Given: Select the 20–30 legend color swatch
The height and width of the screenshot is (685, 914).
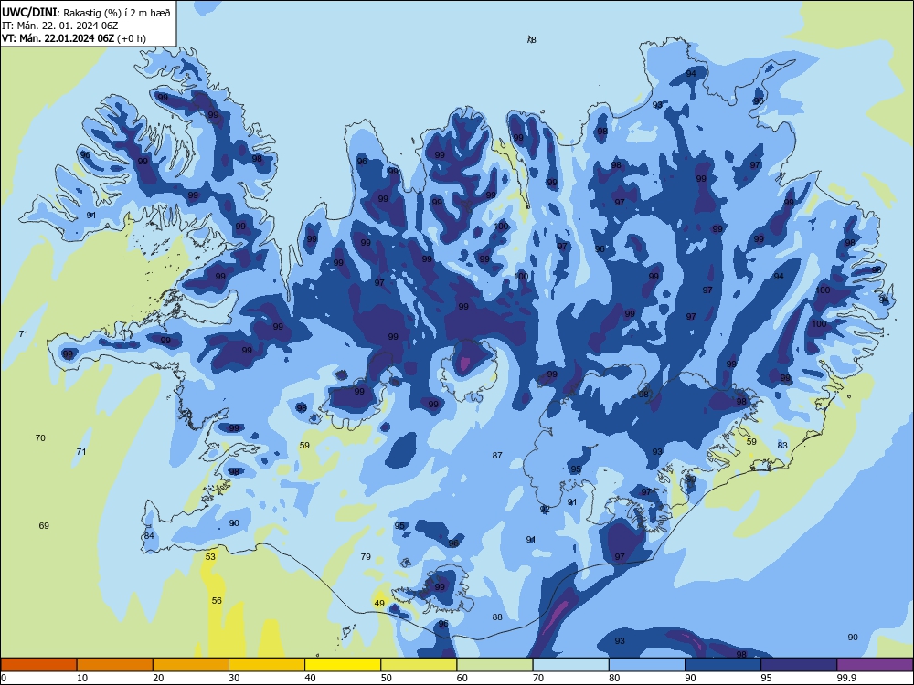Looking at the screenshot, I should click(x=191, y=665).
